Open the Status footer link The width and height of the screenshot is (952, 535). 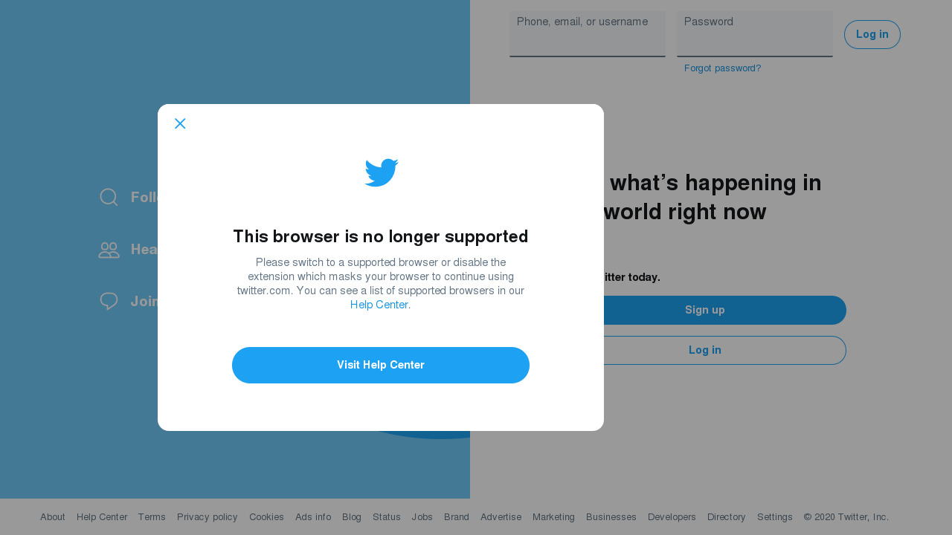387,517
